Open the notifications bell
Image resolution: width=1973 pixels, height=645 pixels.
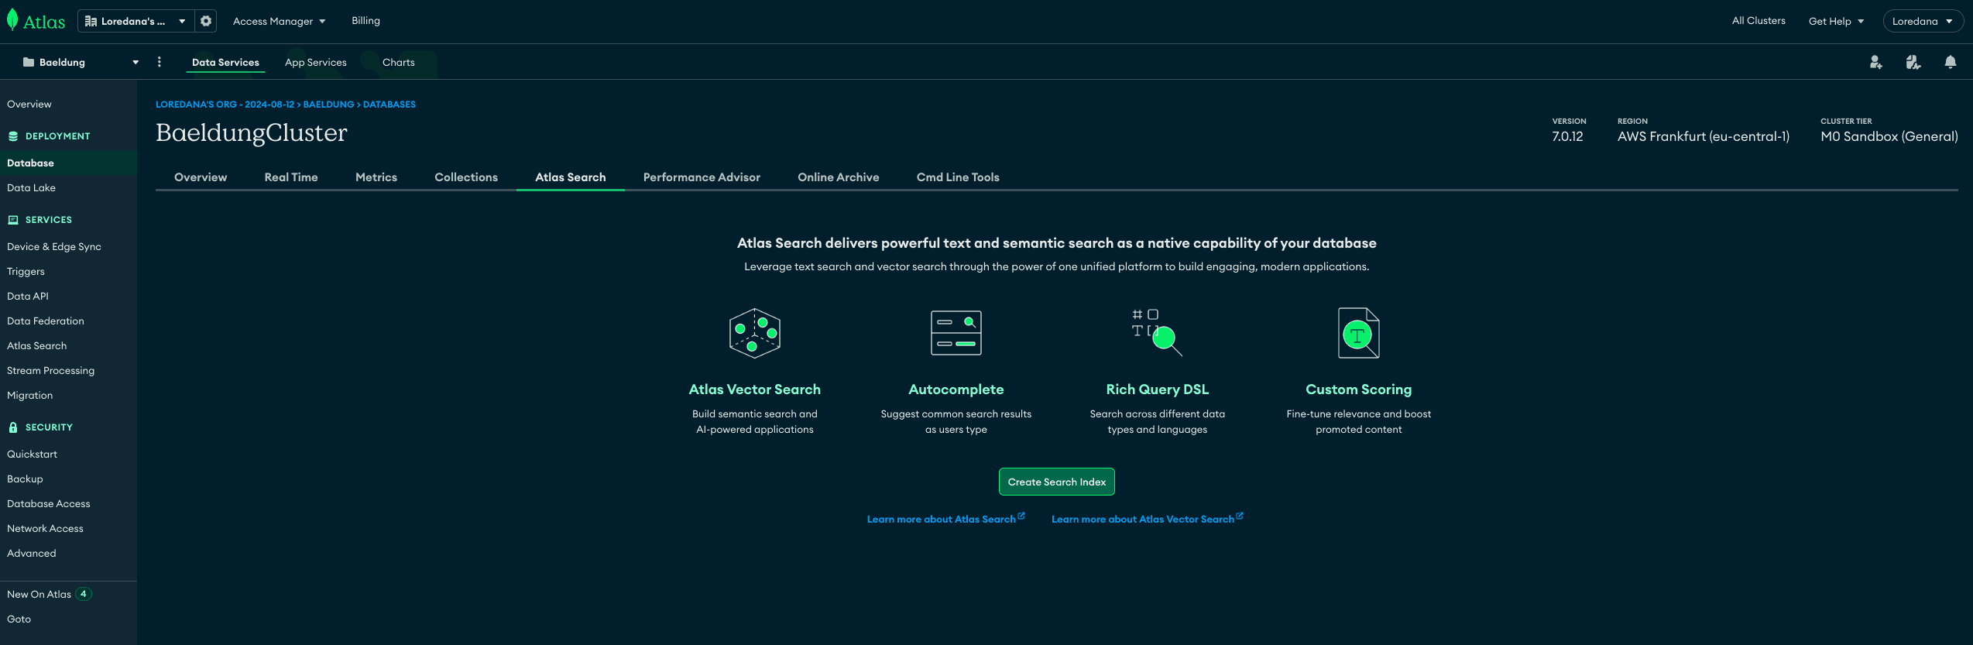tap(1951, 62)
